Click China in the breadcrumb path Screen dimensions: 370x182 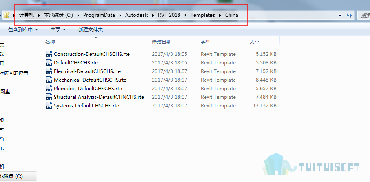point(231,15)
